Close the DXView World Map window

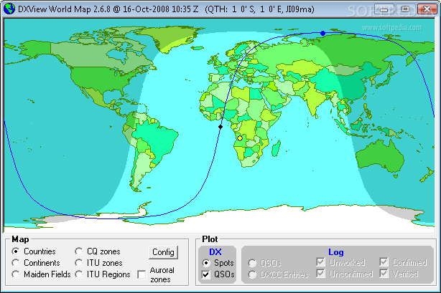click(x=427, y=9)
